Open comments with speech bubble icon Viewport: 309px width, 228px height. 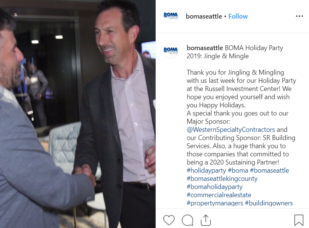tap(187, 220)
